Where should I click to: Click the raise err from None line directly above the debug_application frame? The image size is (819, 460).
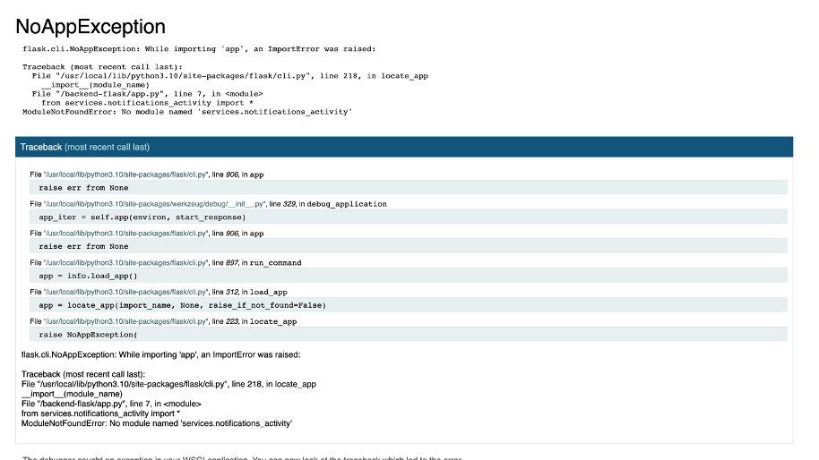click(x=409, y=188)
